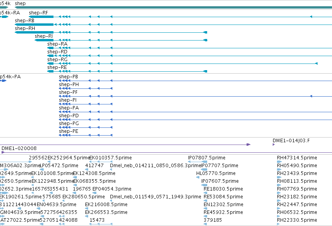
Task: Select the EN12302.5prime EST label
Action: 224,205
